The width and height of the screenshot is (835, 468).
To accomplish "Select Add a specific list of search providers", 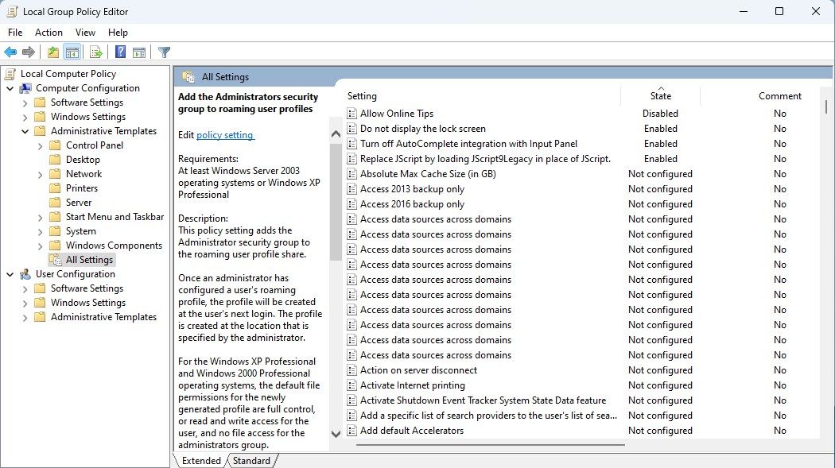I will 488,416.
